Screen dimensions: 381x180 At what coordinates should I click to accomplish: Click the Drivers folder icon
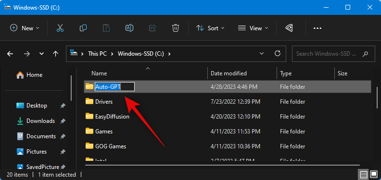click(x=89, y=101)
